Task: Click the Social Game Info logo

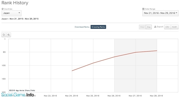Action: point(17,95)
